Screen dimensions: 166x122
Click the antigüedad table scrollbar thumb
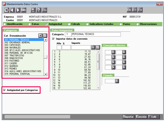pos(98,62)
